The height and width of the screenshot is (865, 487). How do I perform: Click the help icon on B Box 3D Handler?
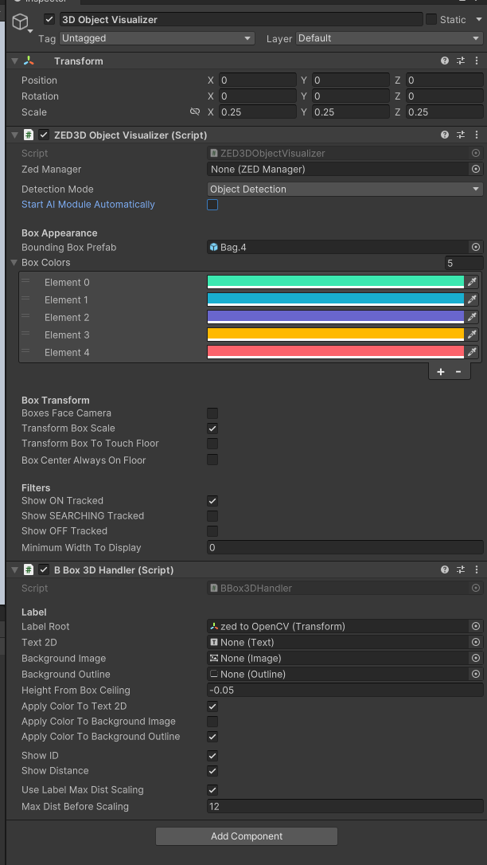(444, 569)
